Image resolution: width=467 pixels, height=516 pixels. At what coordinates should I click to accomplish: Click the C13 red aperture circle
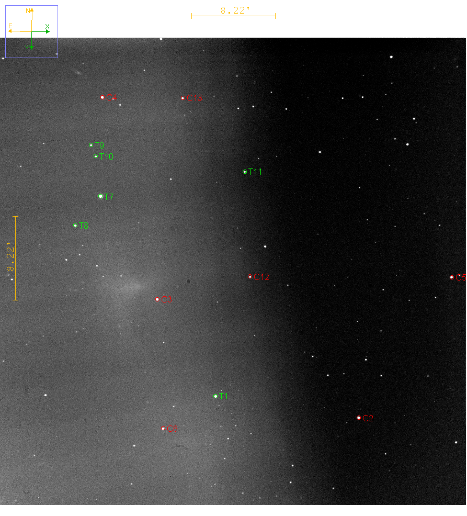pyautogui.click(x=183, y=98)
